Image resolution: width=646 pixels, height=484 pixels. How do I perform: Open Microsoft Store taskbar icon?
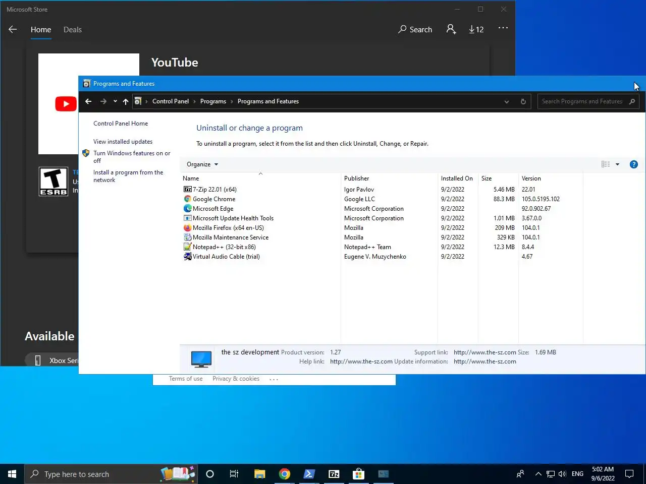pos(358,474)
